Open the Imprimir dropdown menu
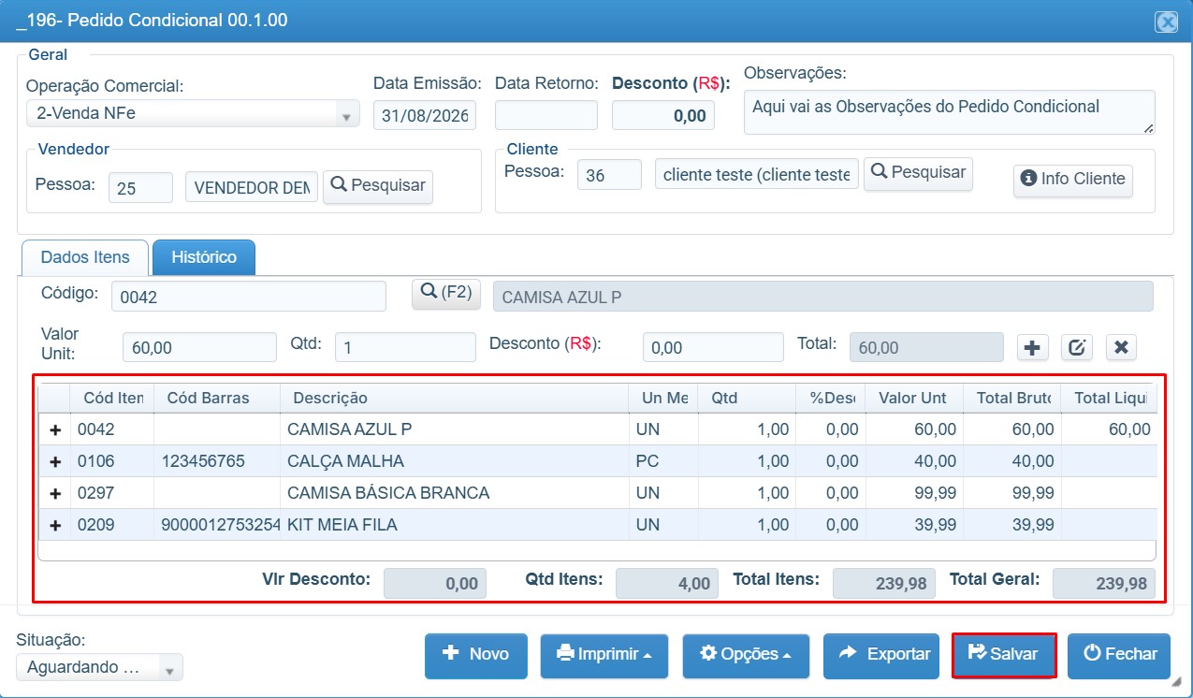 click(x=604, y=655)
